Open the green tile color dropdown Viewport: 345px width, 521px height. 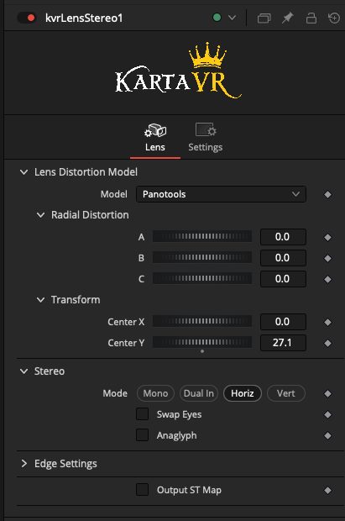click(233, 18)
